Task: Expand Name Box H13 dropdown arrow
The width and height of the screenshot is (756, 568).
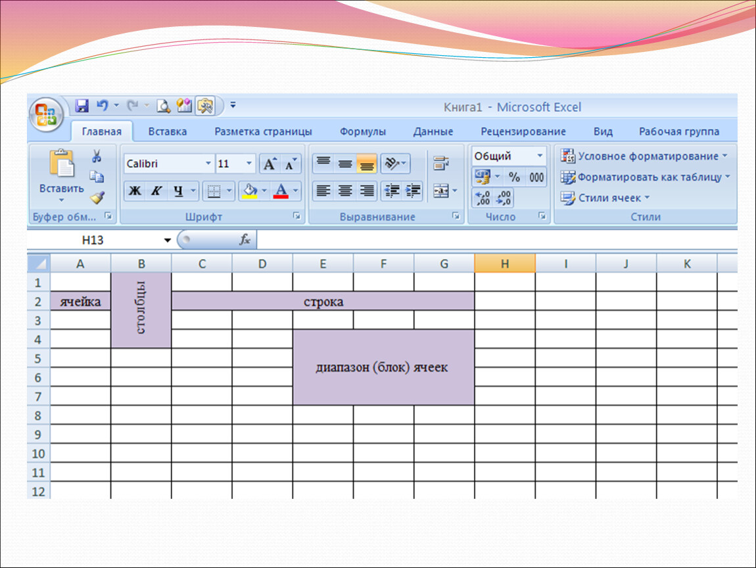Action: [167, 240]
